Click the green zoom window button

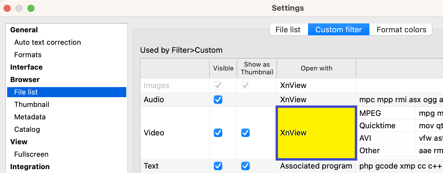pos(31,8)
